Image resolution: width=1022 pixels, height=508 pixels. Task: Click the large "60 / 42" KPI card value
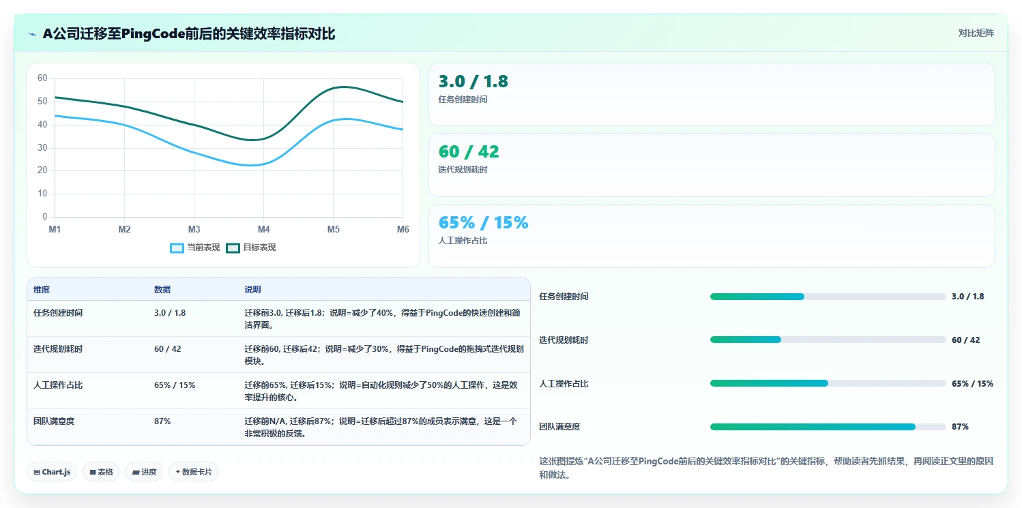[x=469, y=151]
